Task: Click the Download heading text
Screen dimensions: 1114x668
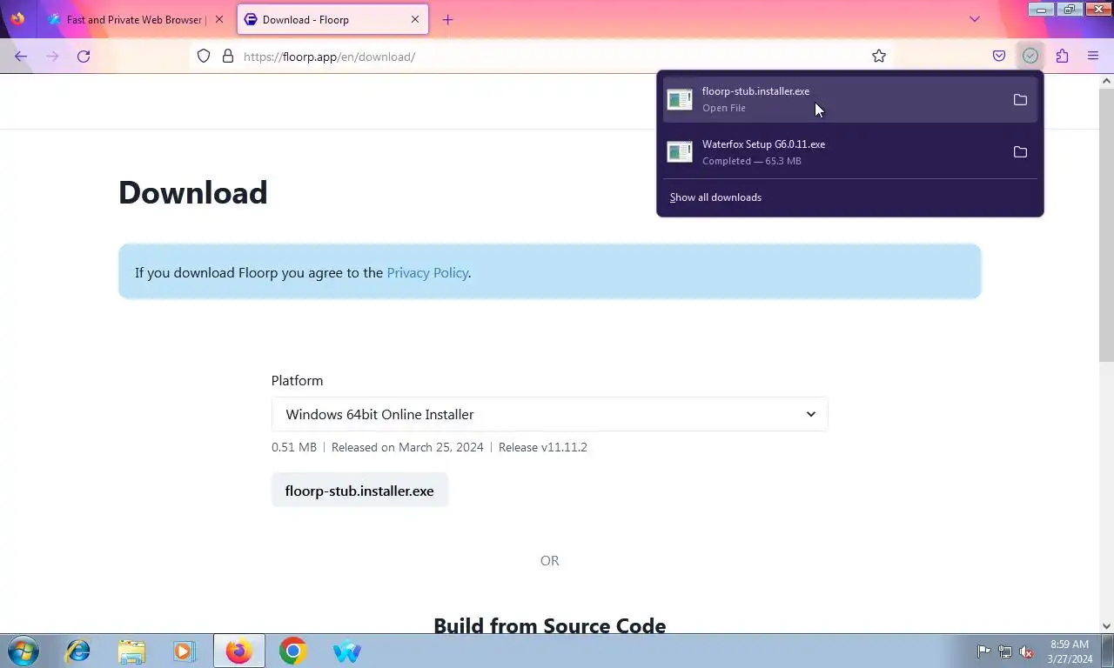Action: pyautogui.click(x=193, y=192)
